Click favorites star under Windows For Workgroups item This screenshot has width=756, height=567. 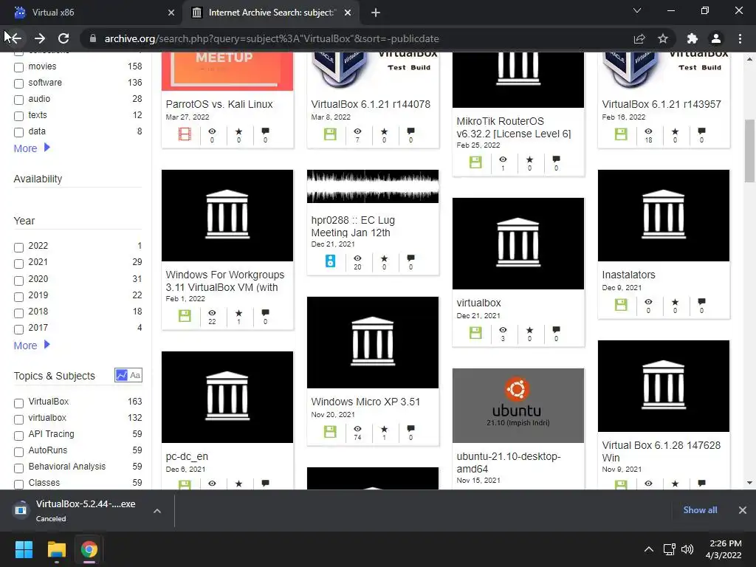(x=238, y=312)
